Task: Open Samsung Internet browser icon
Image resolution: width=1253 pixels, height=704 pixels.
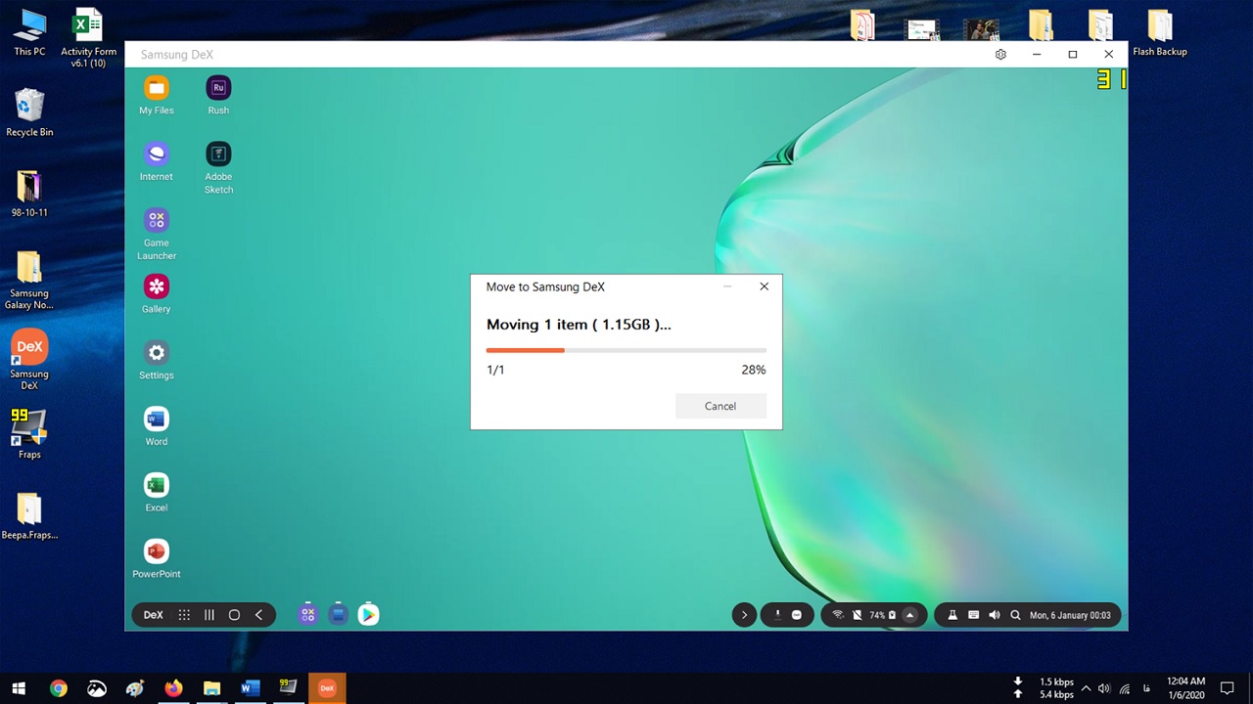Action: [157, 162]
